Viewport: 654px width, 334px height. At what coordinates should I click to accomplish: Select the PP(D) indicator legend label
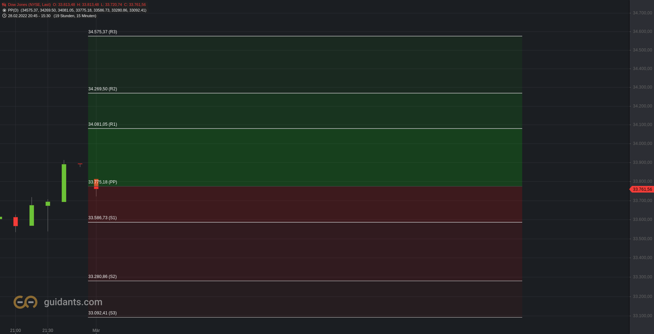13,10
